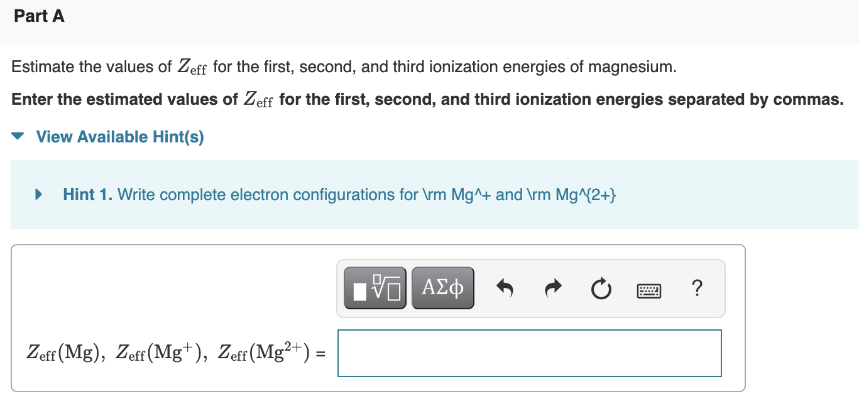This screenshot has width=859, height=399.
Task: Open View Available Hint(s) link
Action: 119,137
